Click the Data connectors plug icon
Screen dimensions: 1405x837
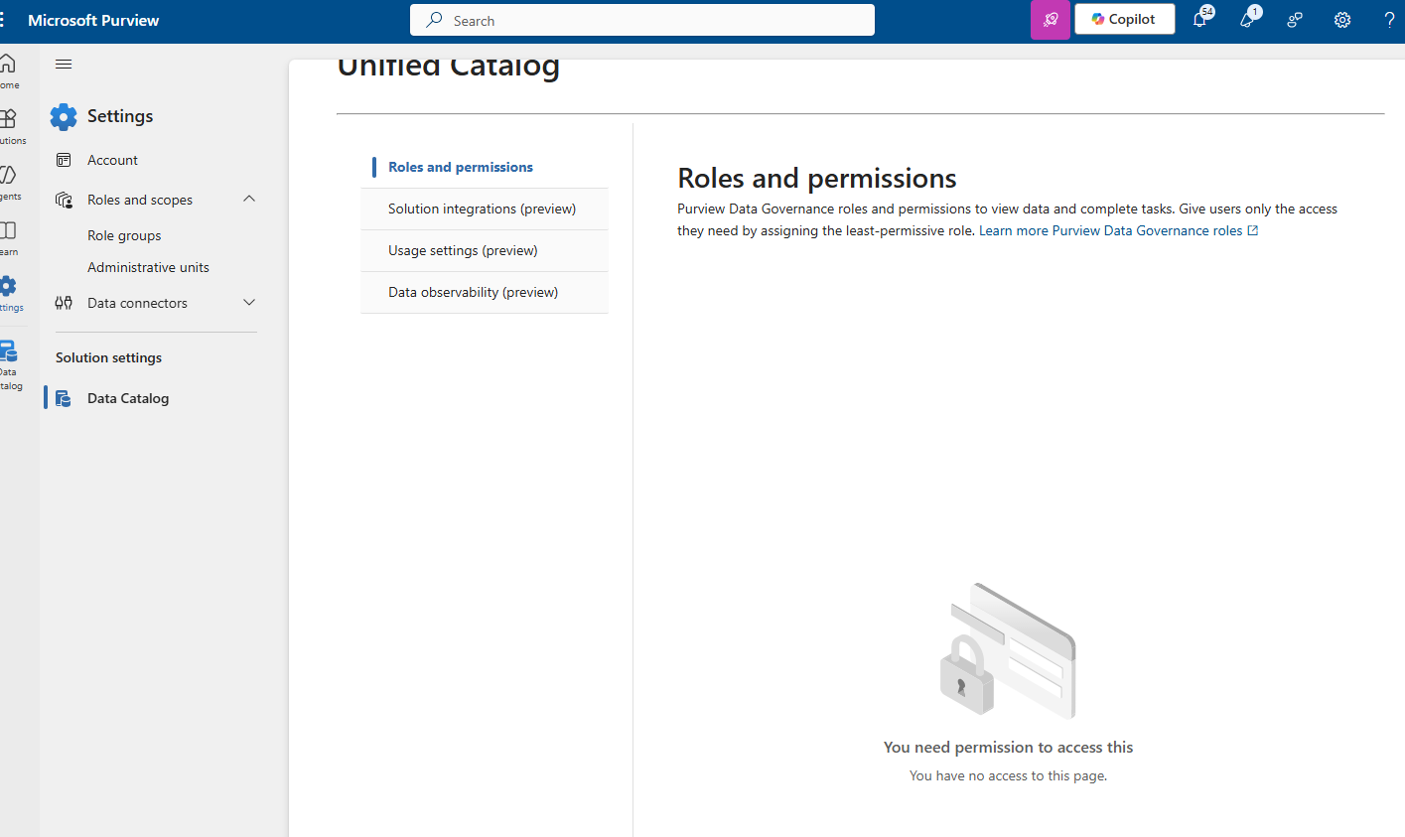pyautogui.click(x=64, y=303)
